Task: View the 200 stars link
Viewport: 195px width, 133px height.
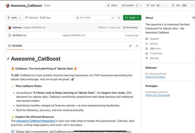Action: click(153, 49)
